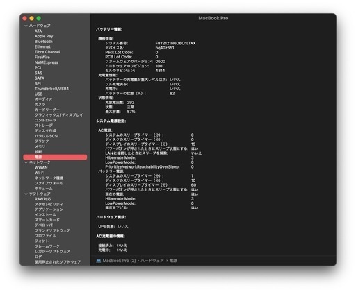Viewport: 356px width, 292px height.
Task: Click the battery state percentage 82
Action: (x=172, y=94)
